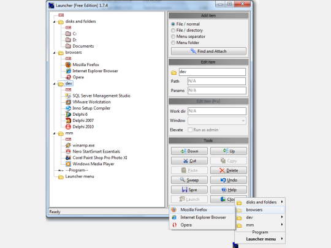Click the VMware Workstation icon
The width and height of the screenshot is (331, 248).
pos(68,102)
